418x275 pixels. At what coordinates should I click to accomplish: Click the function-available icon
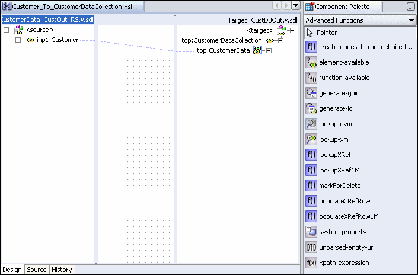(x=311, y=78)
